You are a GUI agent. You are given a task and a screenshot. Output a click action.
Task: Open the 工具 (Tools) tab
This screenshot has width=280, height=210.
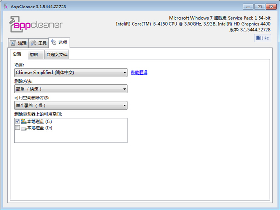coord(38,43)
